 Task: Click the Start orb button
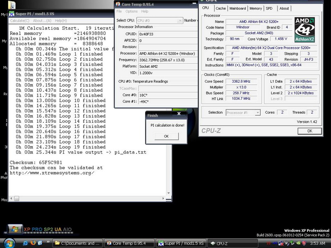pyautogui.click(x=9, y=243)
